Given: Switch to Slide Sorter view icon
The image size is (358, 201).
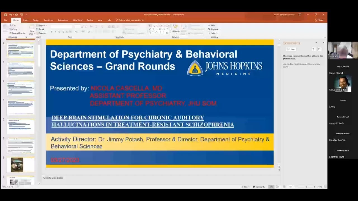Looking at the screenshot, I should pyautogui.click(x=278, y=187).
